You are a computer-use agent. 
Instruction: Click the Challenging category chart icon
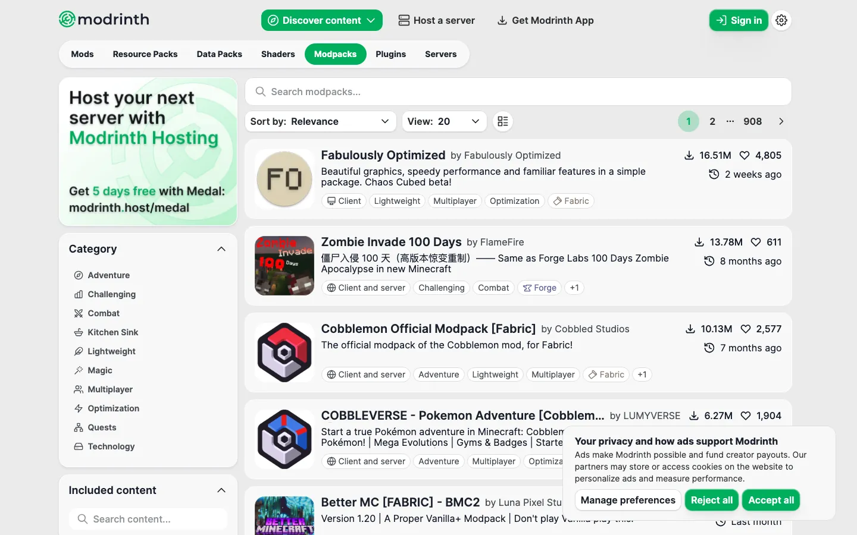[x=79, y=294]
